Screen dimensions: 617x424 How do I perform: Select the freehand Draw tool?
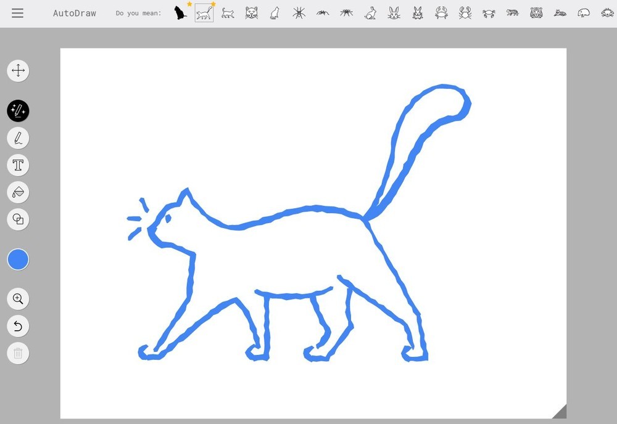pos(18,138)
